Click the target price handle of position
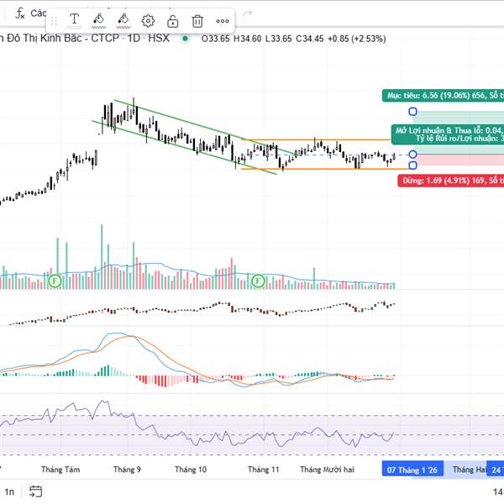 click(412, 111)
